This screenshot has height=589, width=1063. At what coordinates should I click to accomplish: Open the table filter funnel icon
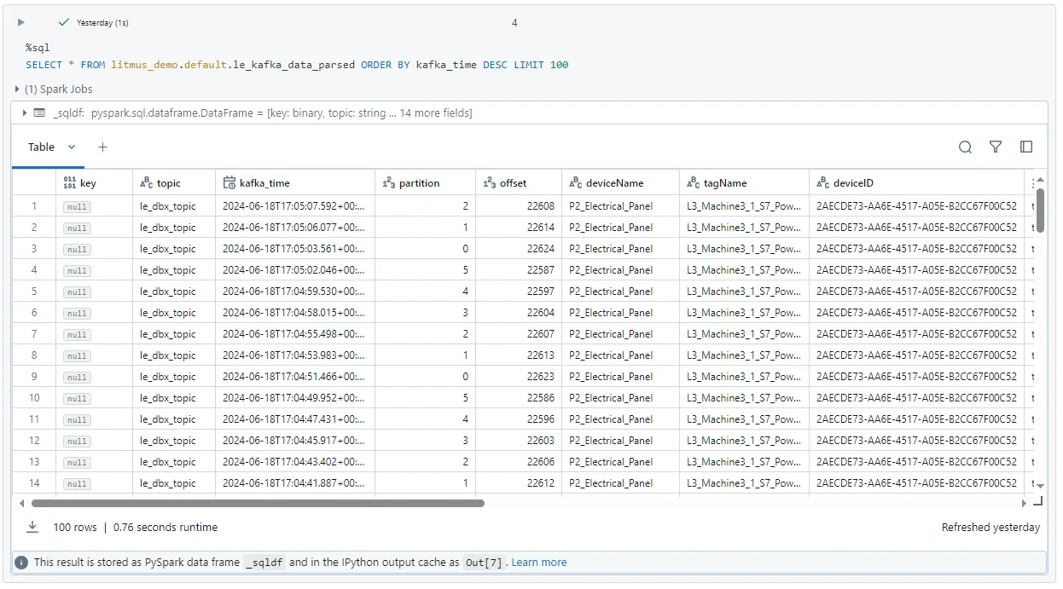[996, 147]
